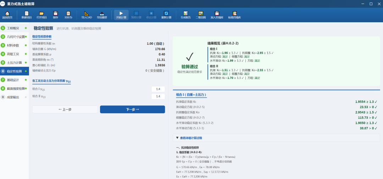The width and height of the screenshot is (383, 179).
Task: Click 组合 I (自重+土压力) heading
Action: (x=191, y=94)
